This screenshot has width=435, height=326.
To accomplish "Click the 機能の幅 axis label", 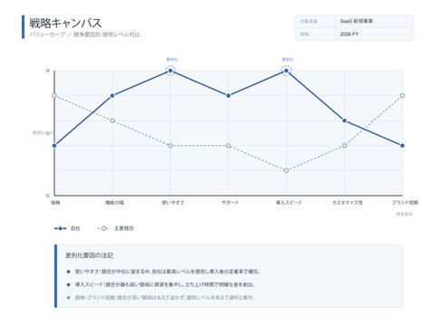I will click(114, 203).
